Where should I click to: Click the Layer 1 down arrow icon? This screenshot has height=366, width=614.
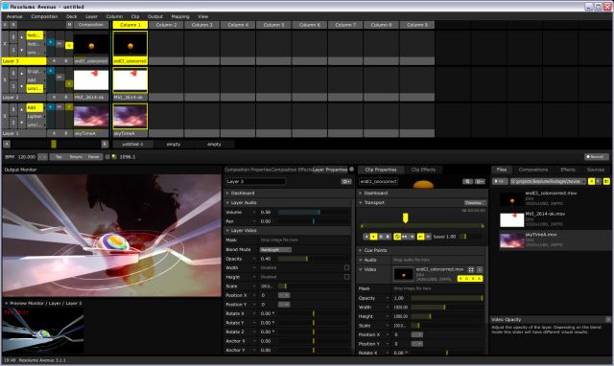[x=21, y=123]
